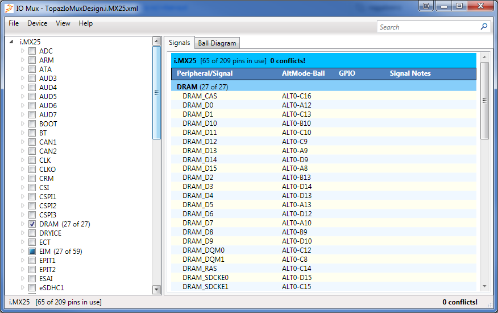Screen dimensions: 498x313
Task: Select the CRM tree item label
Action: [47, 179]
